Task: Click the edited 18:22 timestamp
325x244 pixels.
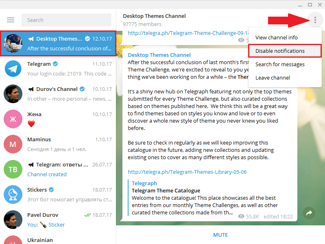Action: [x=278, y=216]
